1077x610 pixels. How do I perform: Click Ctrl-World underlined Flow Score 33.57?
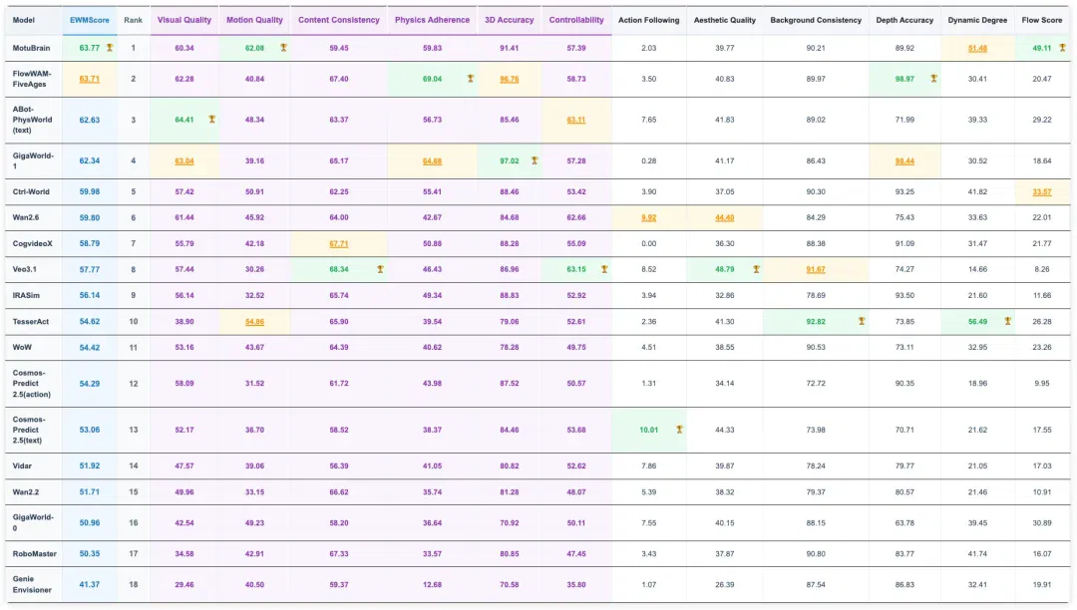tap(1042, 191)
